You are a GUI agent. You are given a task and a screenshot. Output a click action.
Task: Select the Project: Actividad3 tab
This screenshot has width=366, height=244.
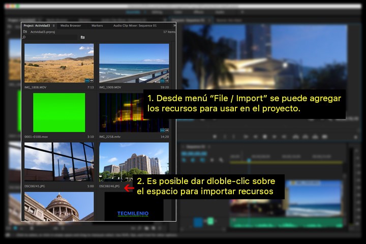point(37,26)
